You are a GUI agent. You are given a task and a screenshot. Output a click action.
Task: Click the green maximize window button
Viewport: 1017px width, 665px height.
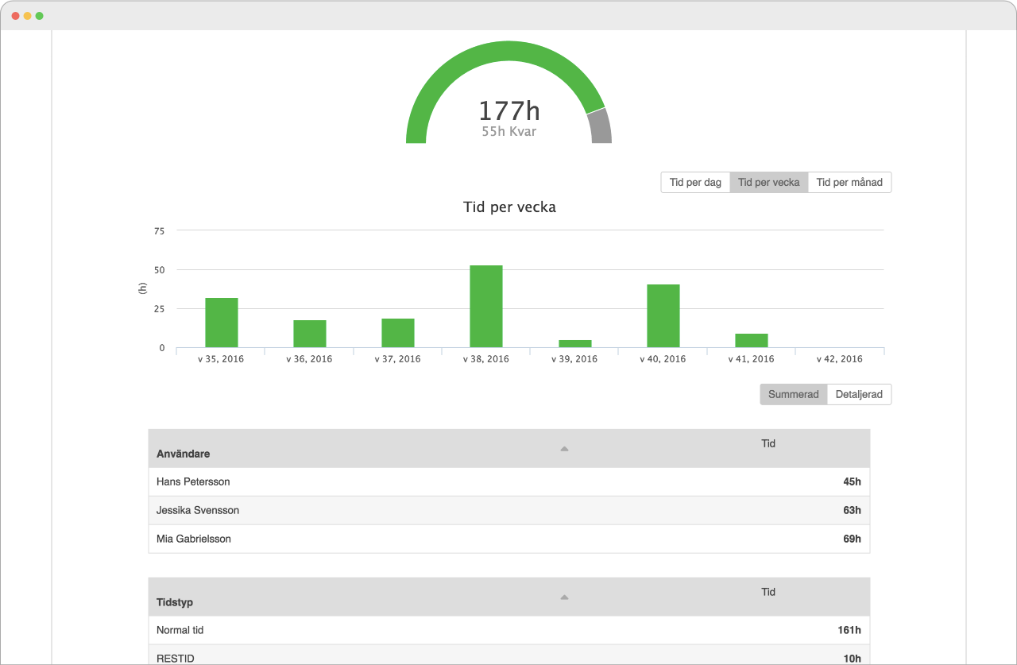[x=40, y=16]
